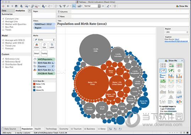Viewport: 191px width, 135px height.
Task: Open the Circle mark type dropdown
Action: tap(44, 40)
